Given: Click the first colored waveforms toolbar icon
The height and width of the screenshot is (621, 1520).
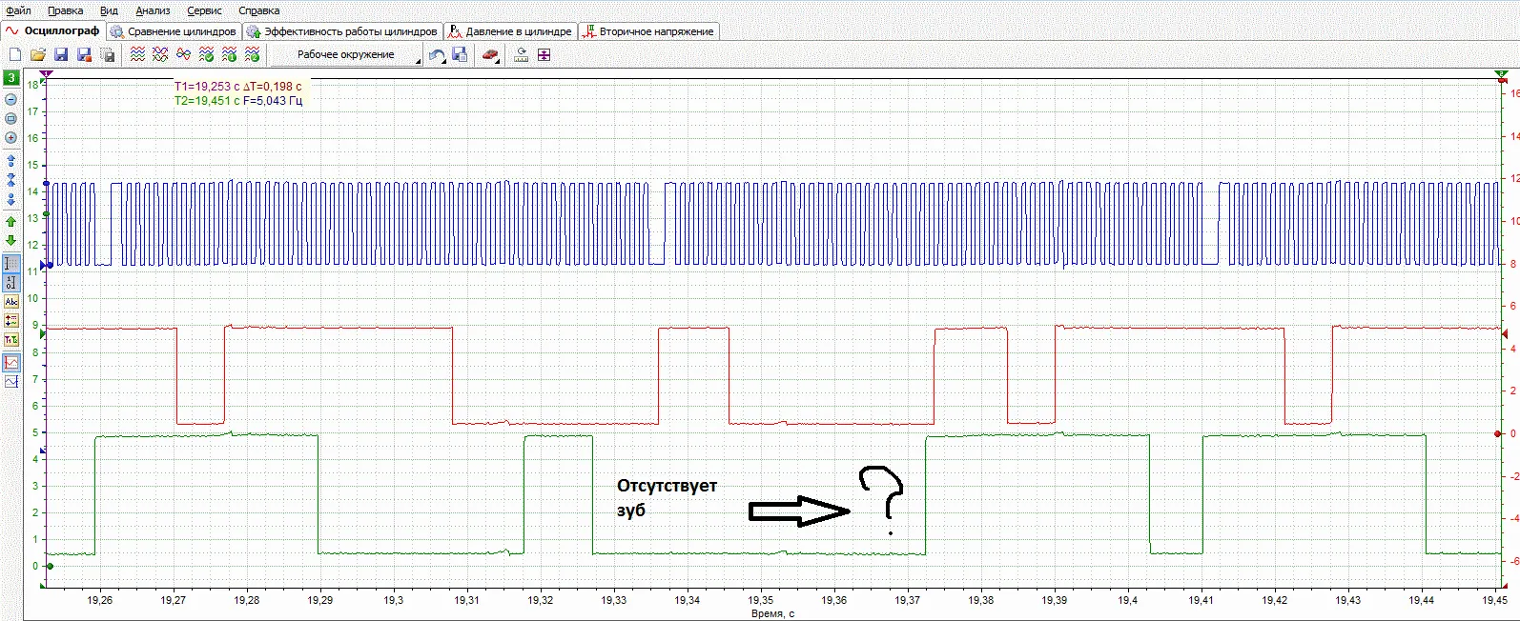Looking at the screenshot, I should click(137, 55).
